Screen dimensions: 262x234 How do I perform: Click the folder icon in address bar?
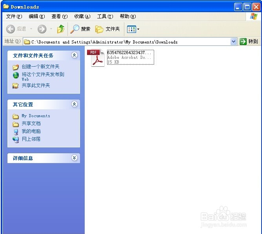[x=27, y=42]
